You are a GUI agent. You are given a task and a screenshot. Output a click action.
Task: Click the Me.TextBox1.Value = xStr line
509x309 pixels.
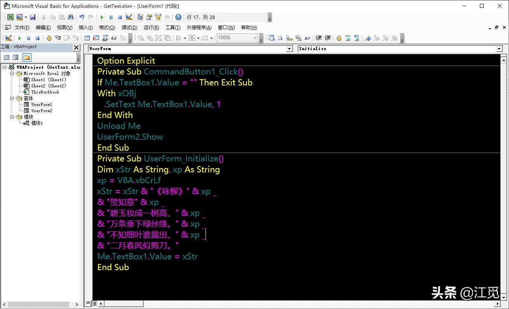point(147,256)
